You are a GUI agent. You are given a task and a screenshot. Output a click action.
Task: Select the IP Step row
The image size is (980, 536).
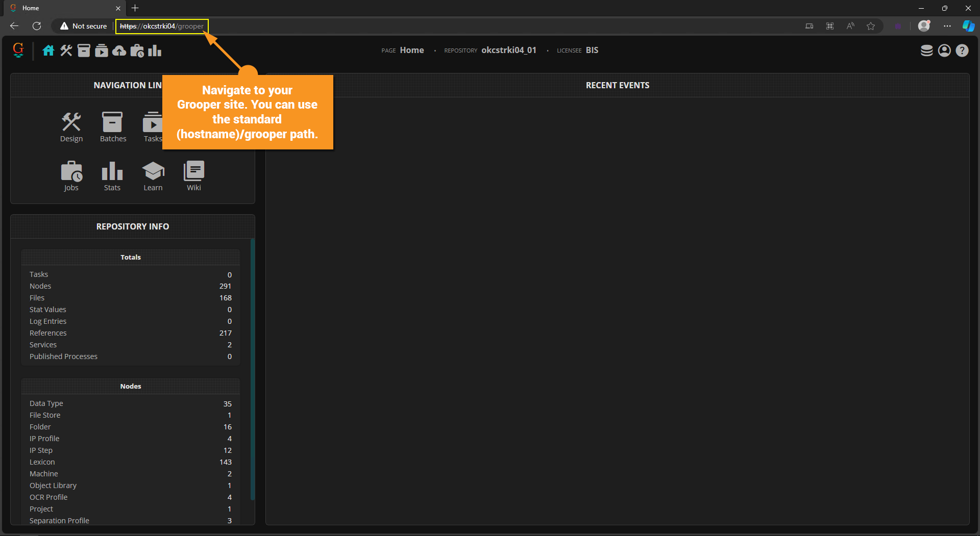pos(131,450)
